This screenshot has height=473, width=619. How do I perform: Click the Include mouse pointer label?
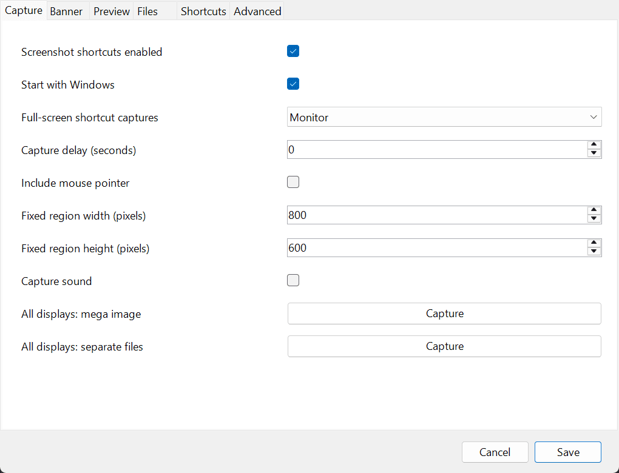75,183
